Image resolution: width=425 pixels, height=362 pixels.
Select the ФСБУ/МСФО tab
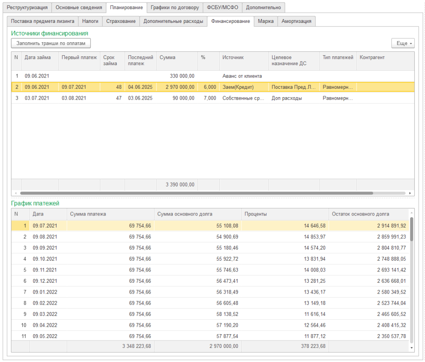[x=222, y=7]
